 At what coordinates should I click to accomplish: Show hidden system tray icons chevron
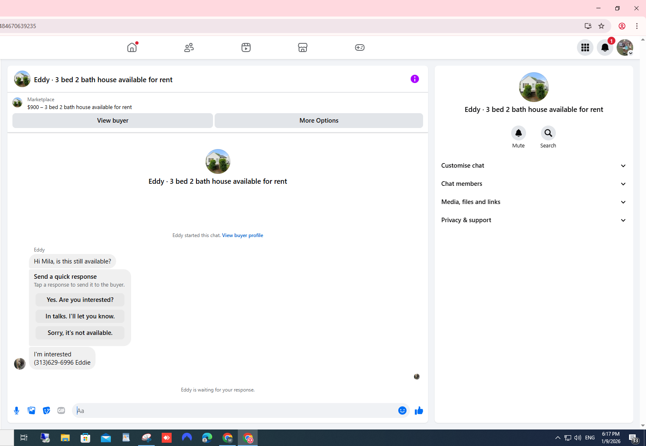point(558,438)
